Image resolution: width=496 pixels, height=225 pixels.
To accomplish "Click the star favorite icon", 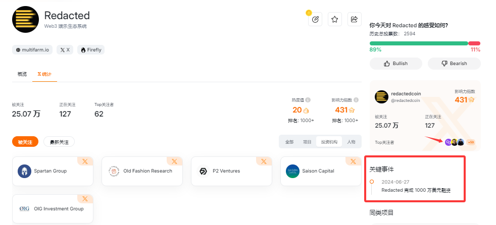I will [335, 20].
